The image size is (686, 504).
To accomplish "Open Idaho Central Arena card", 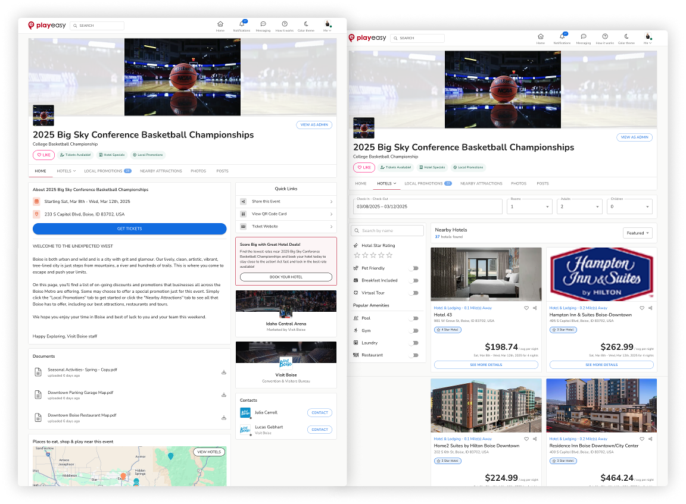I will tap(286, 314).
